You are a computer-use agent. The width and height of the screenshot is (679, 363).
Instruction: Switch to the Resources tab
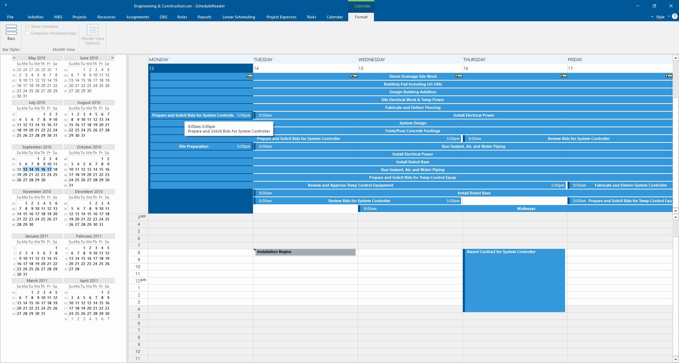(107, 17)
